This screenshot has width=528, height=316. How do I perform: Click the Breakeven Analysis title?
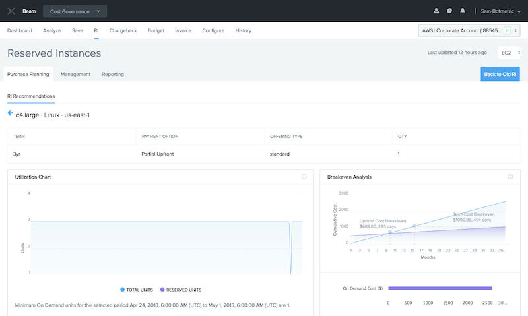point(349,177)
